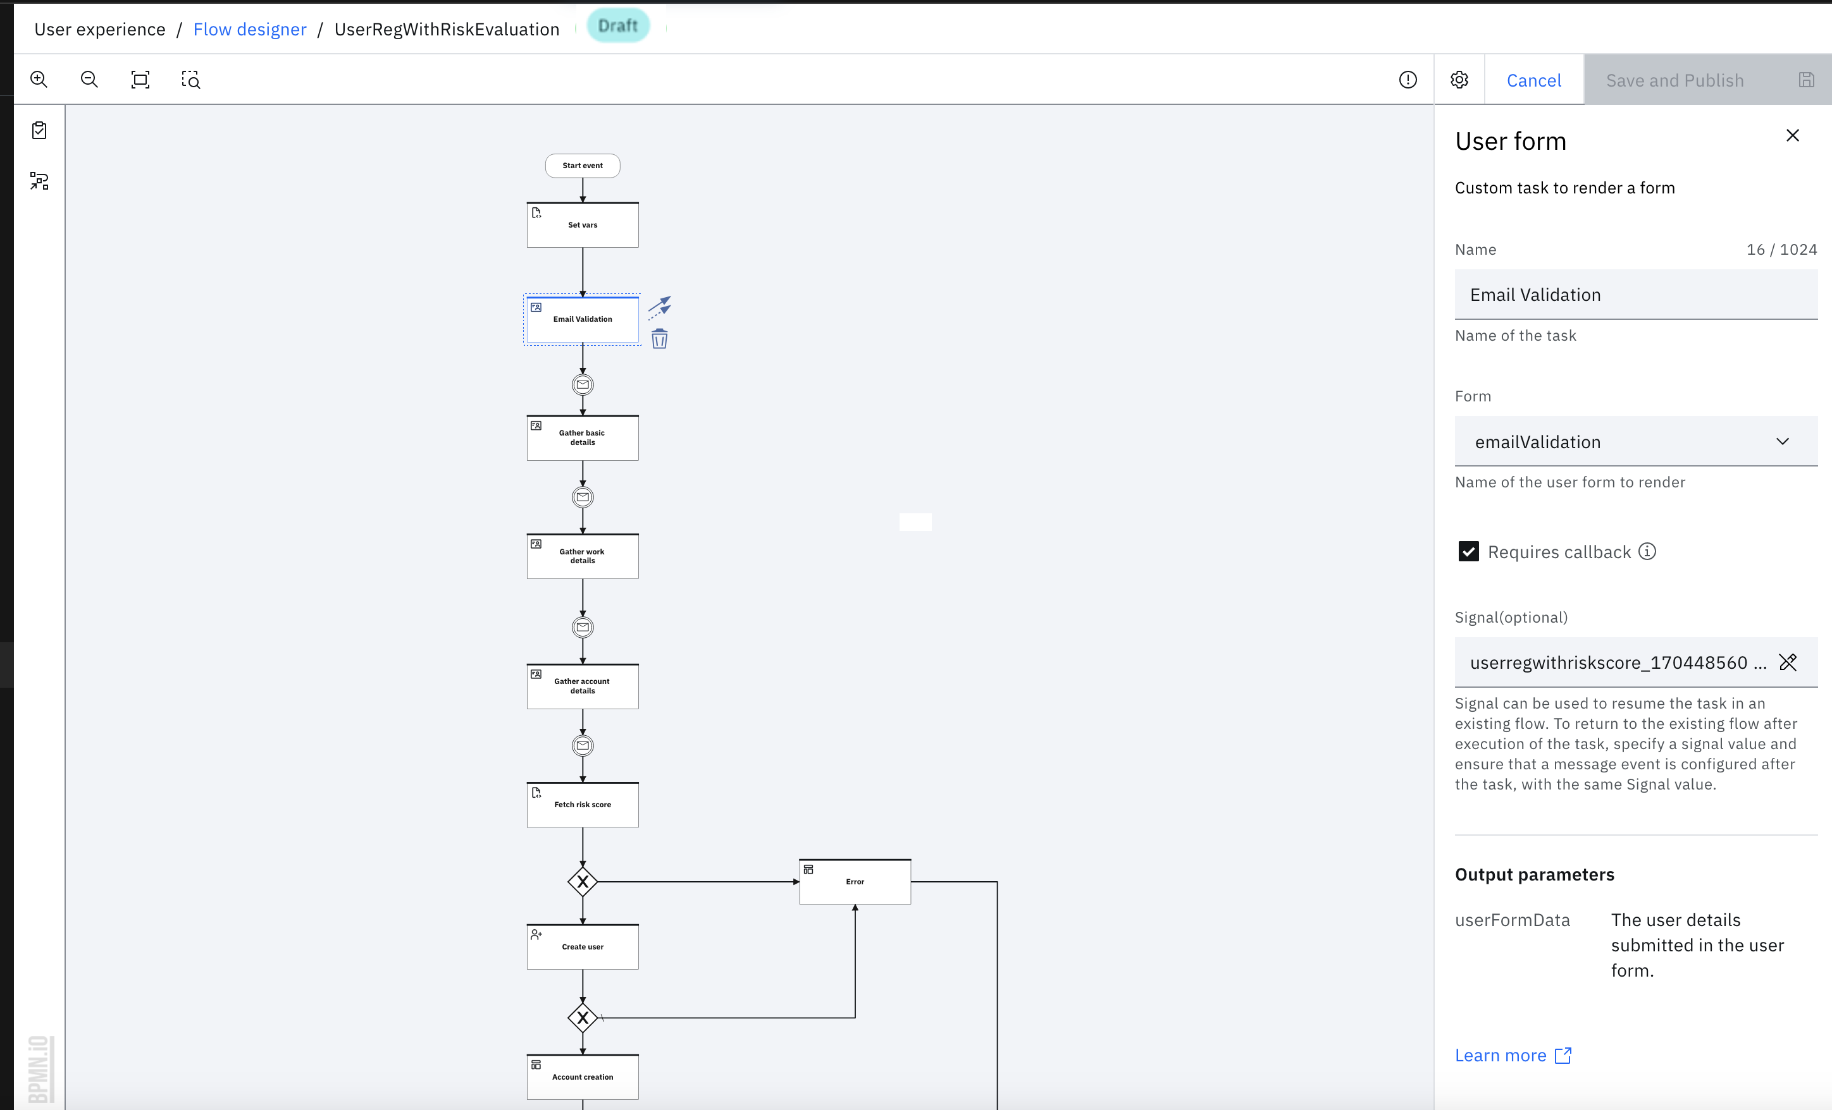1832x1110 pixels.
Task: Click the Cancel button
Action: (x=1533, y=80)
